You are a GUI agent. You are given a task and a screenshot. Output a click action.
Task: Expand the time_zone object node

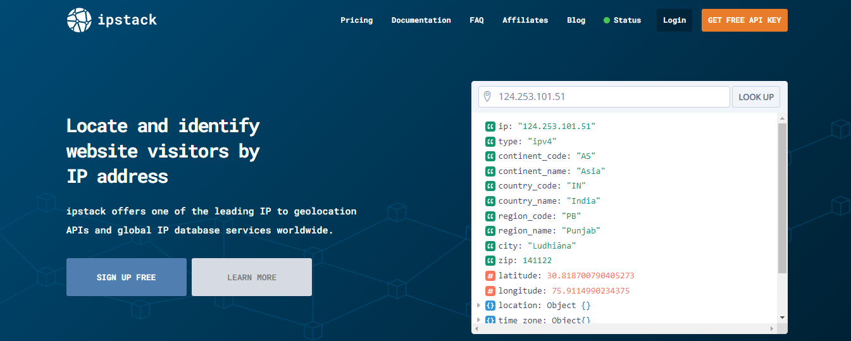click(479, 320)
